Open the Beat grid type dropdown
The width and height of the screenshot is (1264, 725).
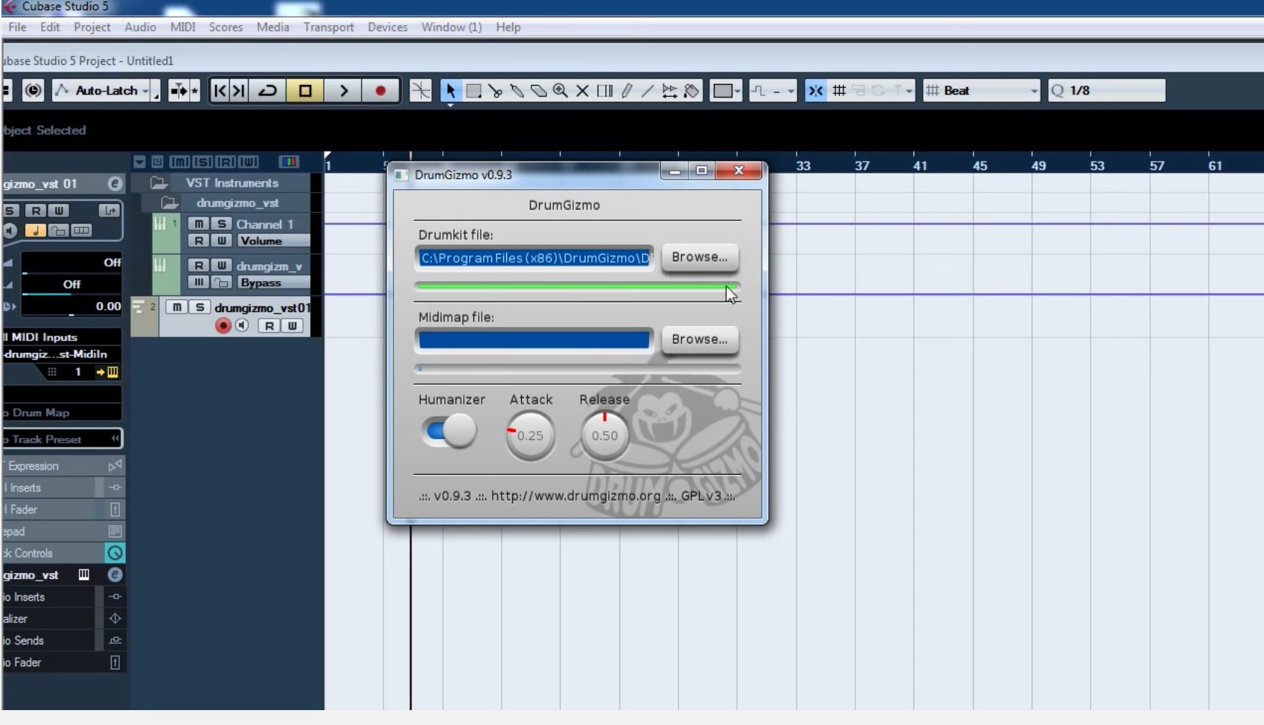981,91
